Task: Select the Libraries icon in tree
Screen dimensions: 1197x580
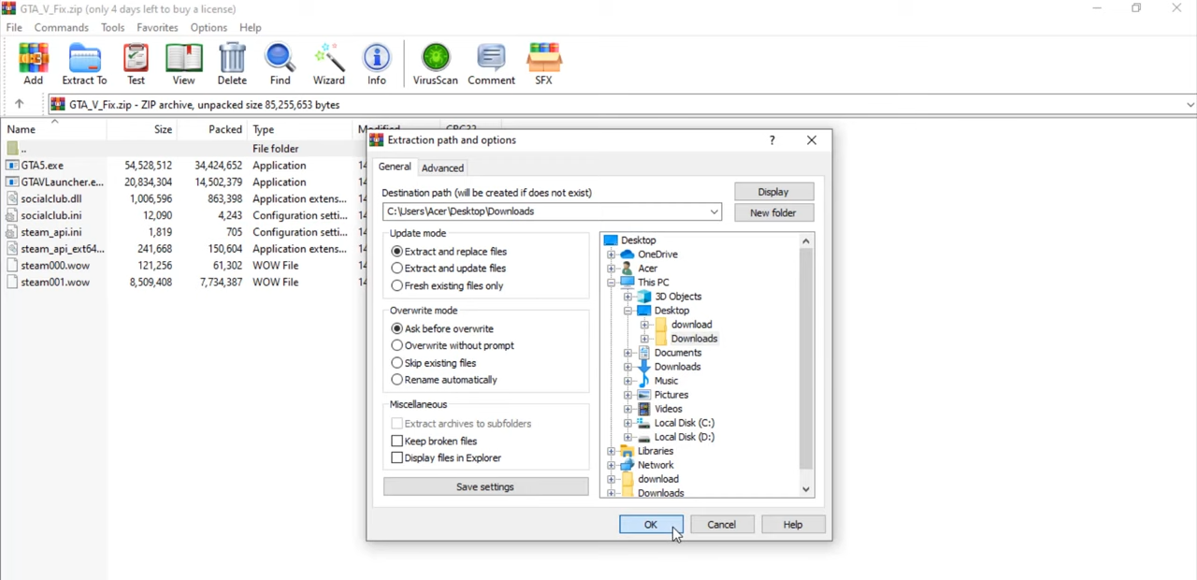Action: tap(628, 451)
